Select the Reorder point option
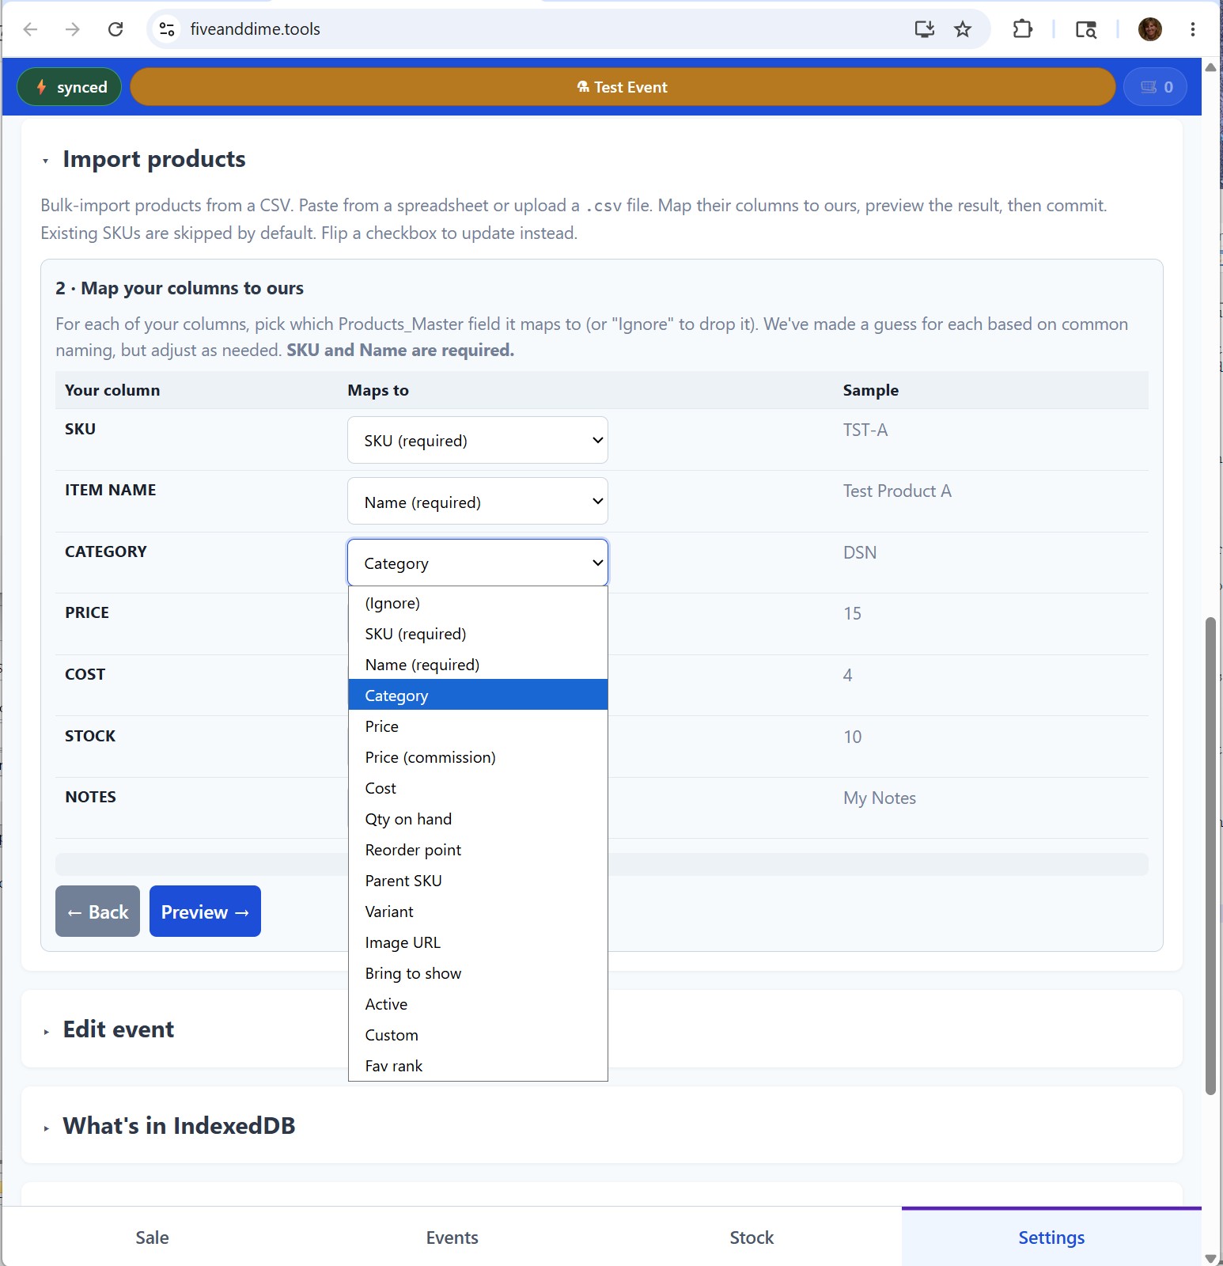1223x1266 pixels. coord(478,850)
